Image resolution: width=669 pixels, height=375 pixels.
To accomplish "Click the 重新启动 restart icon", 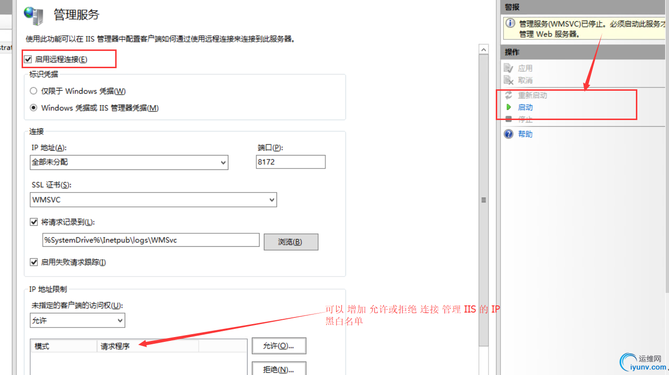I will 509,95.
